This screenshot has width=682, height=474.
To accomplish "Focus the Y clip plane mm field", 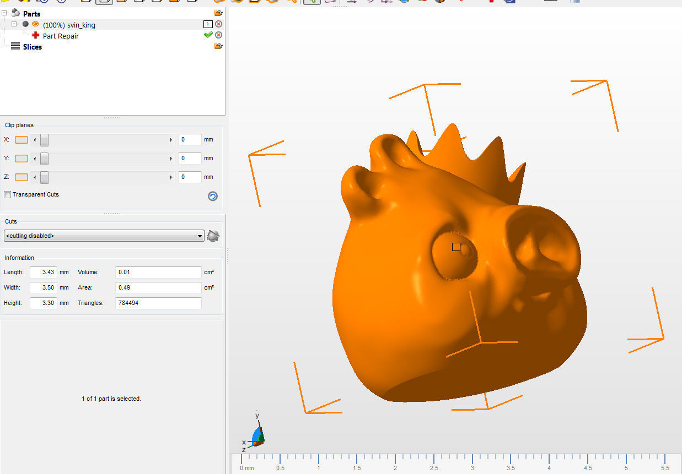I will (190, 159).
